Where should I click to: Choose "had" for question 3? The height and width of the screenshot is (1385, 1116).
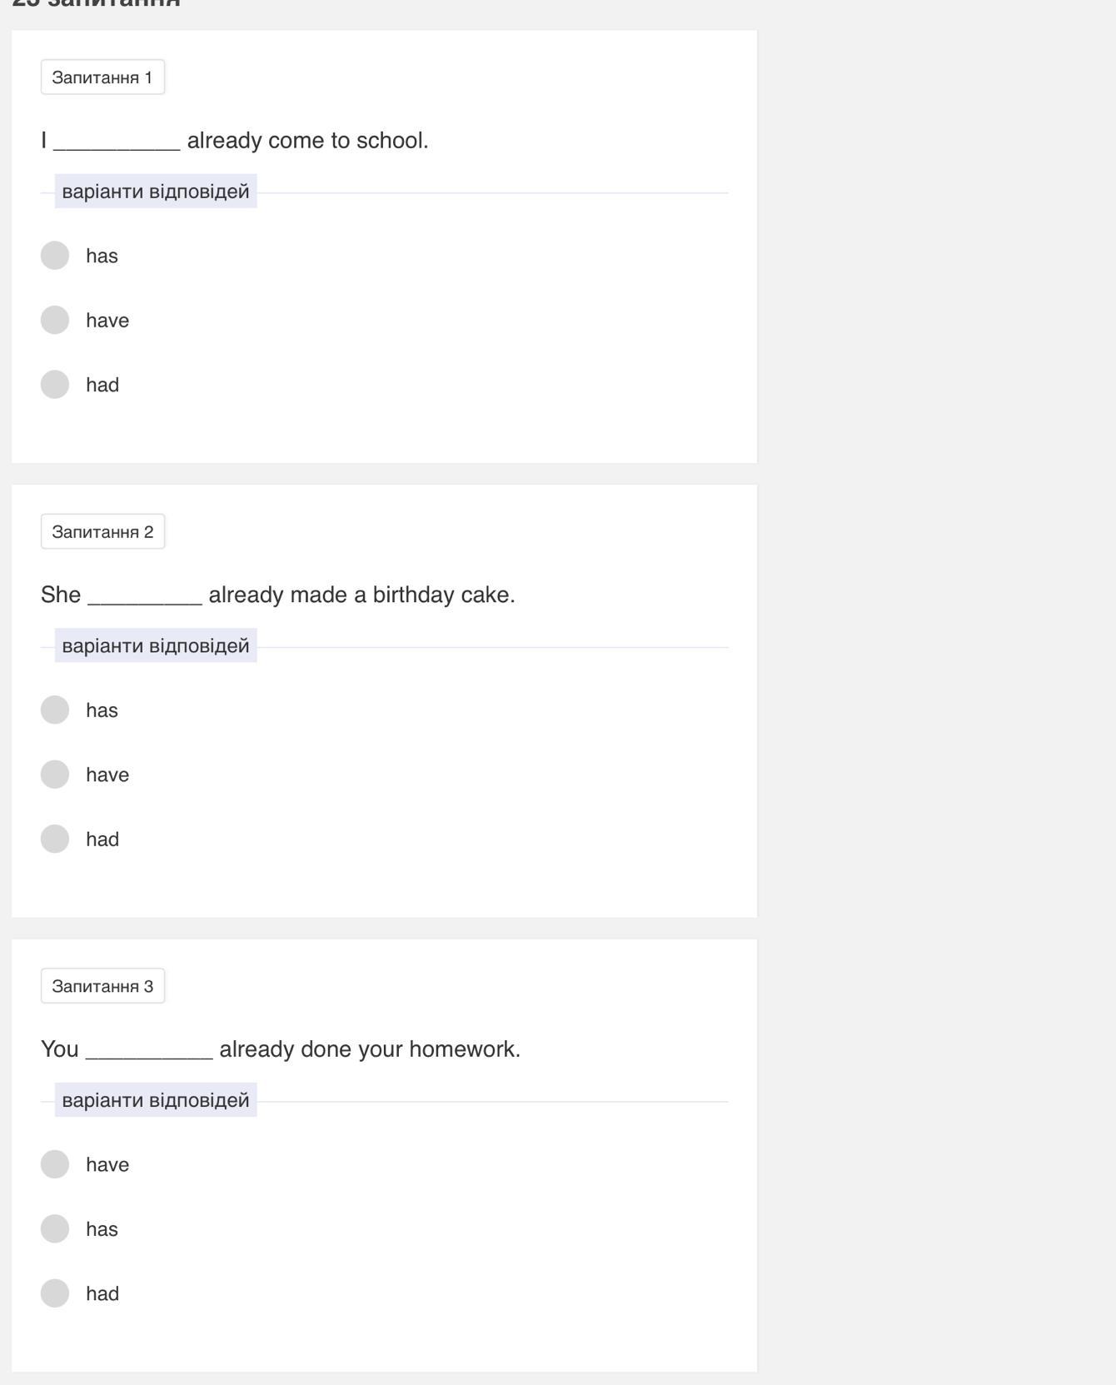[55, 1293]
